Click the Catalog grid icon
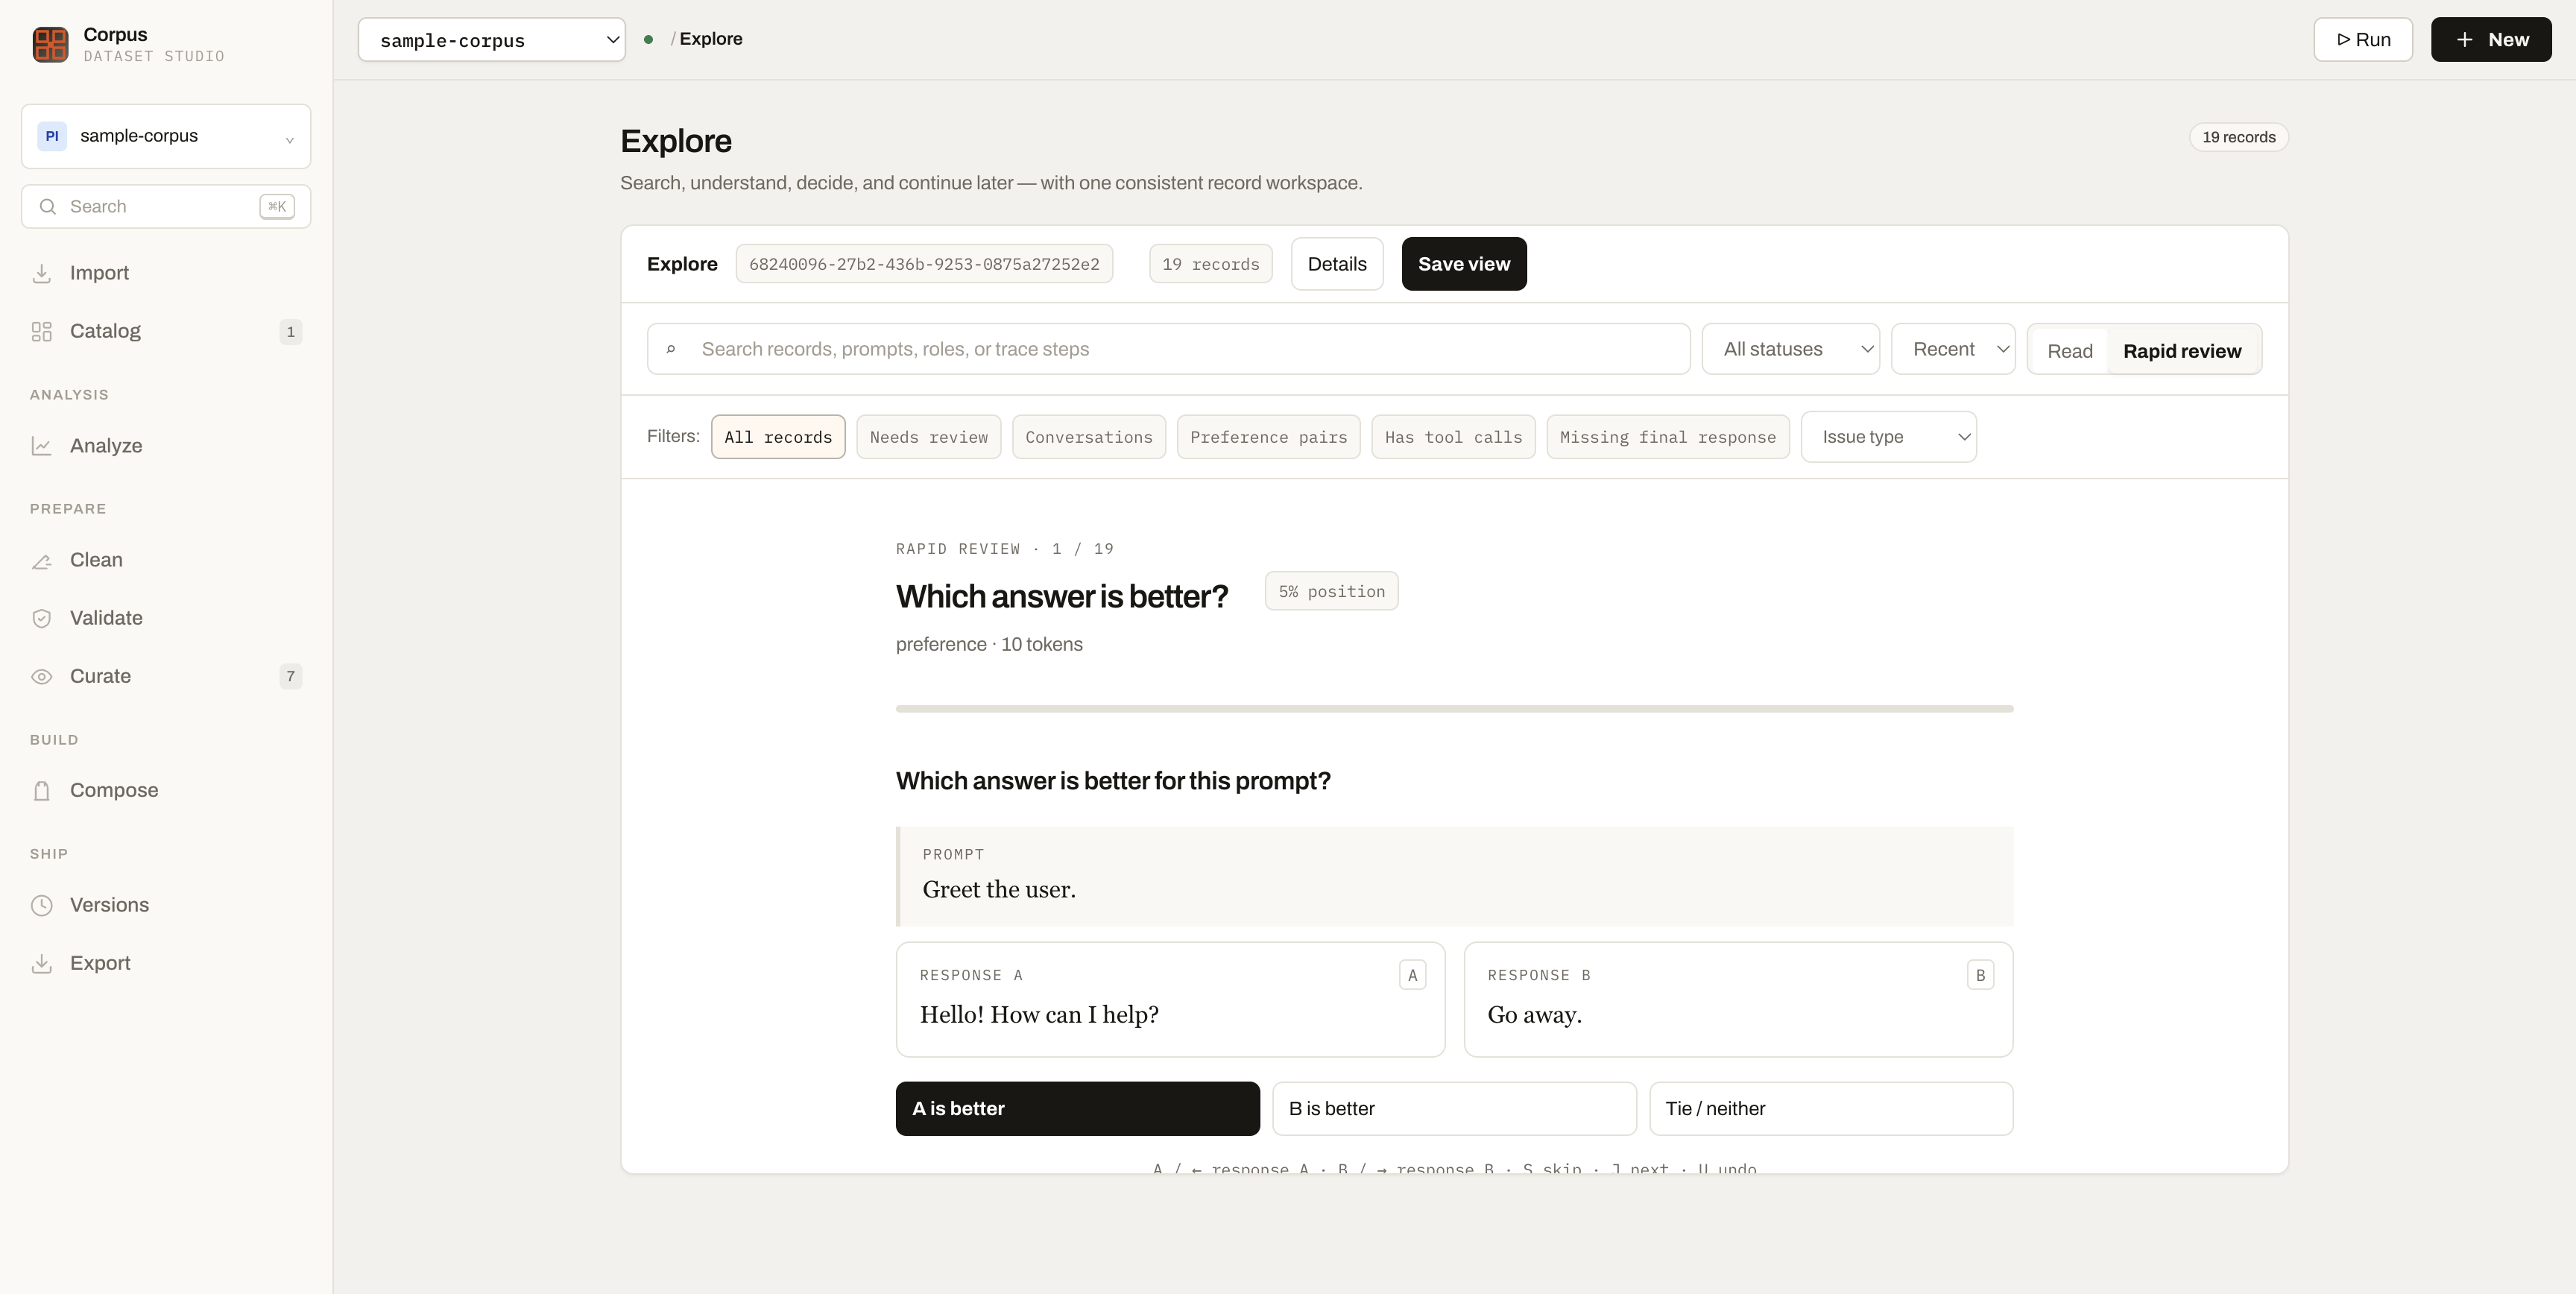This screenshot has width=2576, height=1294. click(41, 331)
